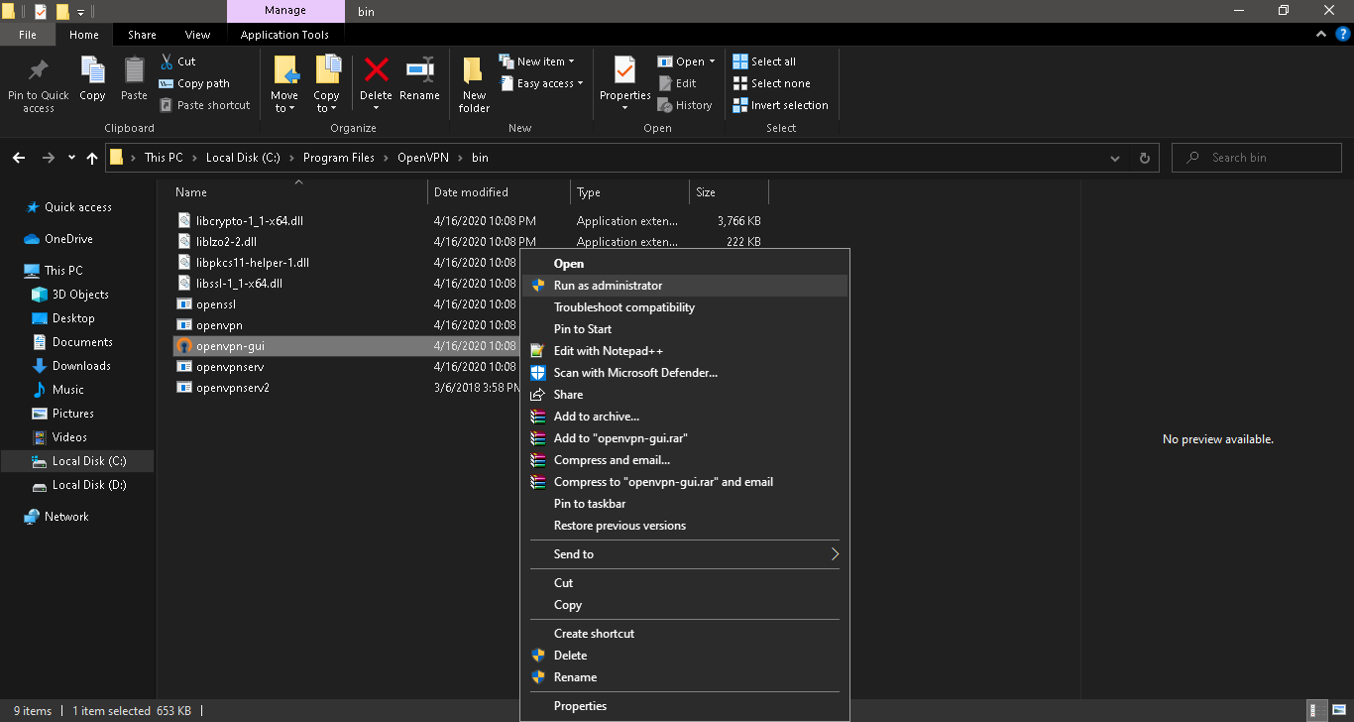1354x722 pixels.
Task: Sort by Type column header
Action: pos(629,192)
